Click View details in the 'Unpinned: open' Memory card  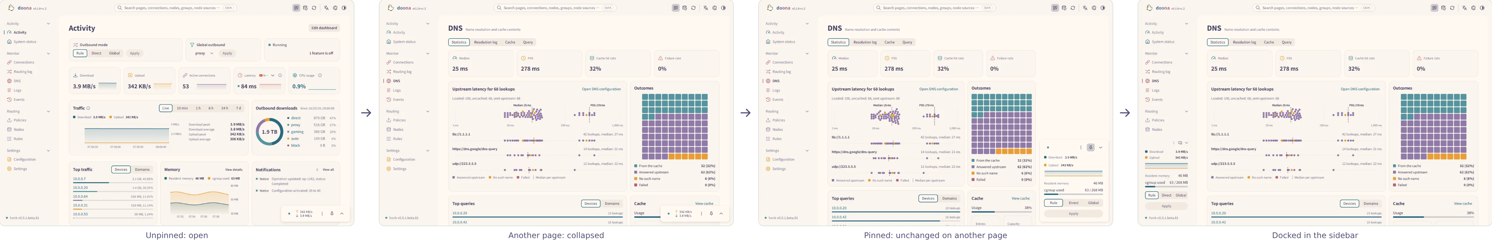click(x=234, y=169)
